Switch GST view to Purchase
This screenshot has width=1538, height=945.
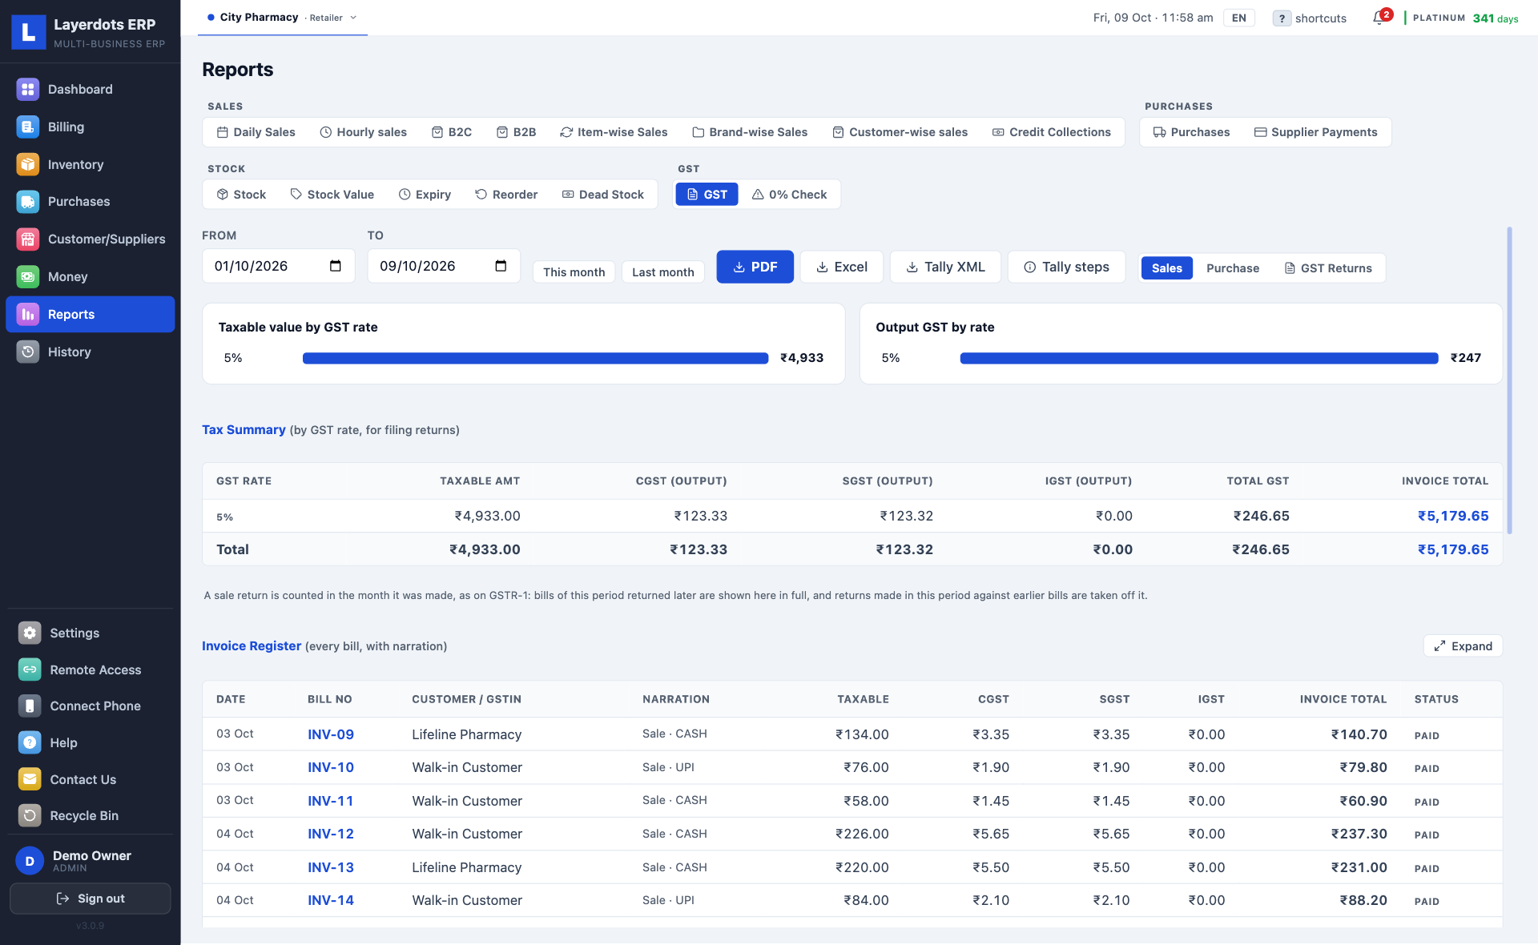pos(1232,268)
